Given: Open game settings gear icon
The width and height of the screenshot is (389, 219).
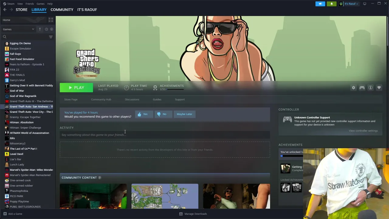Looking at the screenshot, I should coord(353,88).
